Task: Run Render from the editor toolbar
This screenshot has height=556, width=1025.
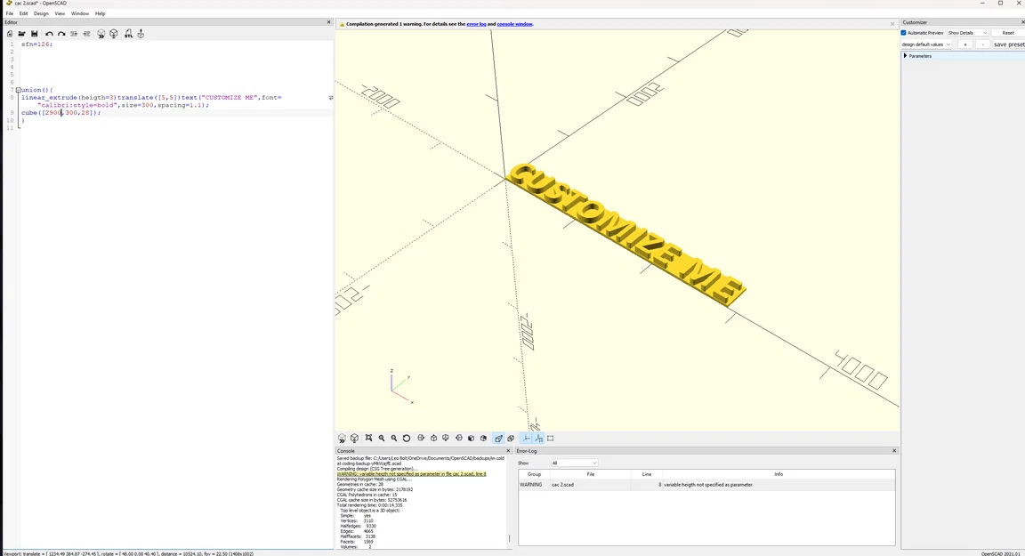Action: (x=114, y=34)
